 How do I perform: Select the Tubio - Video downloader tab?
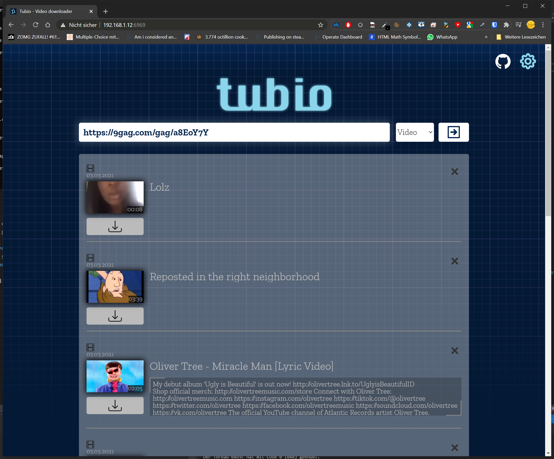click(46, 11)
